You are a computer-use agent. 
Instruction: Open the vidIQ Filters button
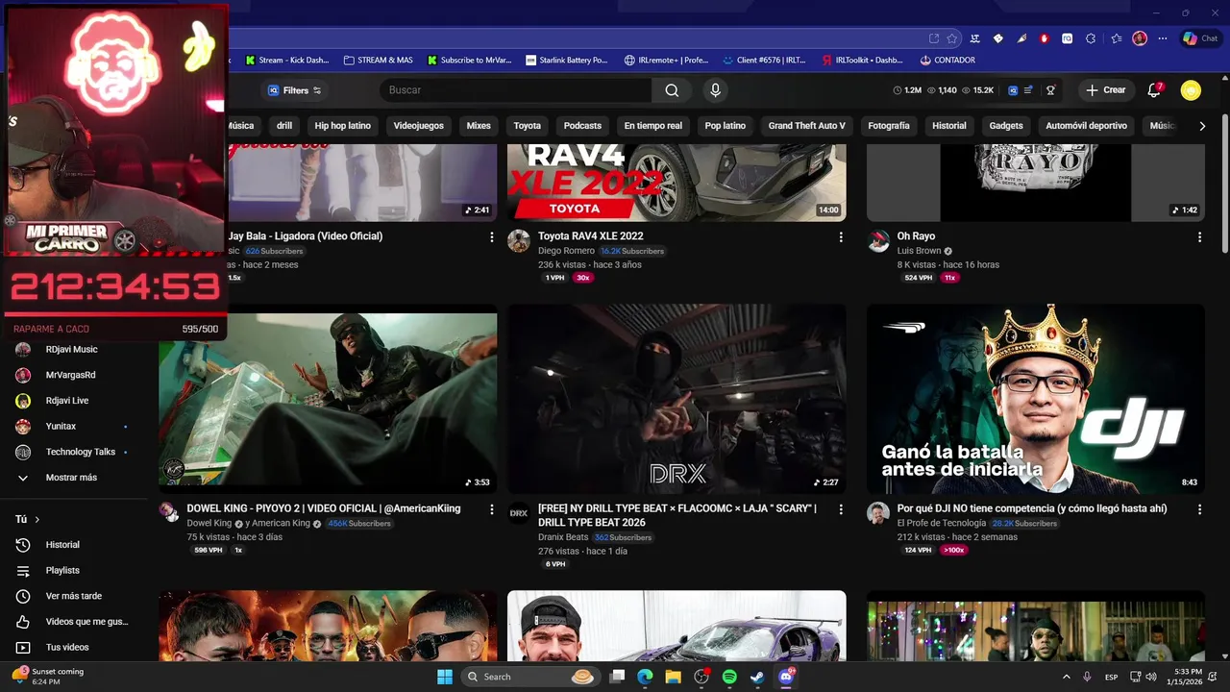pyautogui.click(x=295, y=90)
